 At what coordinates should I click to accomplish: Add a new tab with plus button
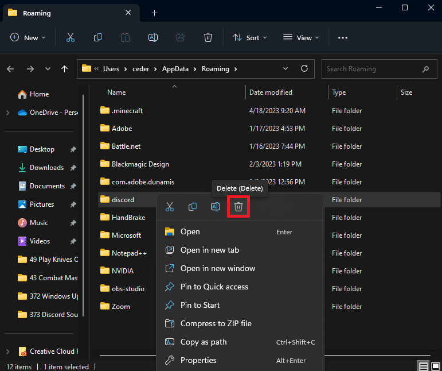click(154, 13)
